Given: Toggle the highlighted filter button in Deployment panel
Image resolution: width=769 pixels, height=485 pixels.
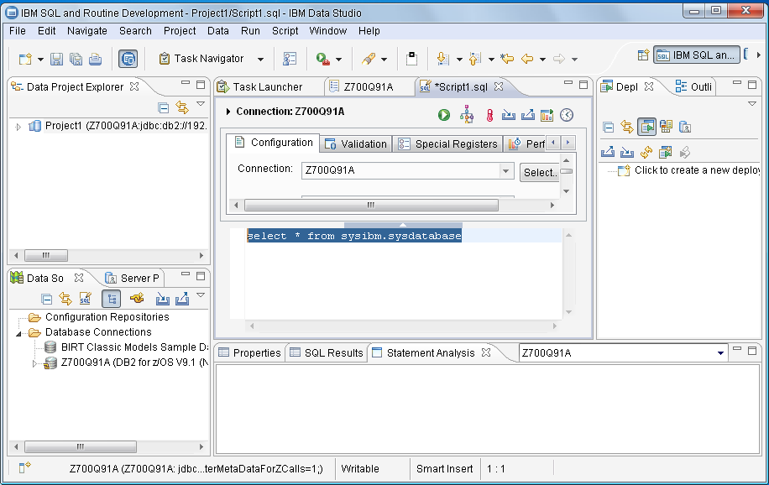Looking at the screenshot, I should coord(646,127).
